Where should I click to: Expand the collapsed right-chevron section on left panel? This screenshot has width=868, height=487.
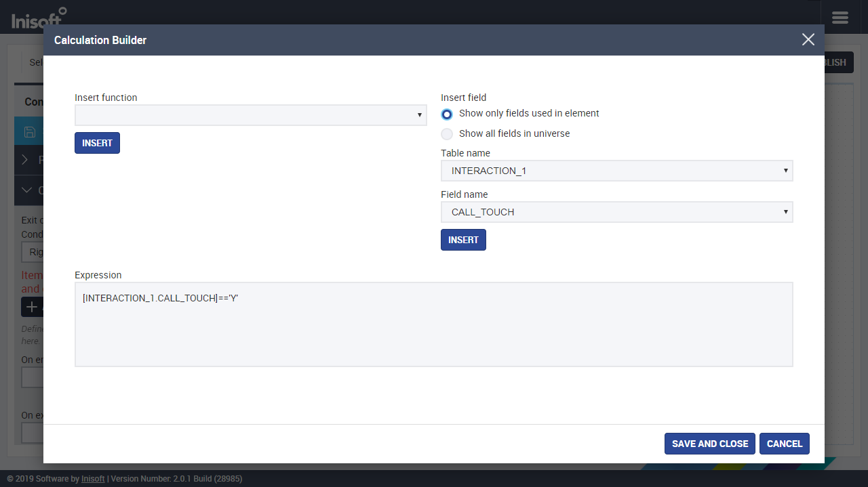pos(26,160)
